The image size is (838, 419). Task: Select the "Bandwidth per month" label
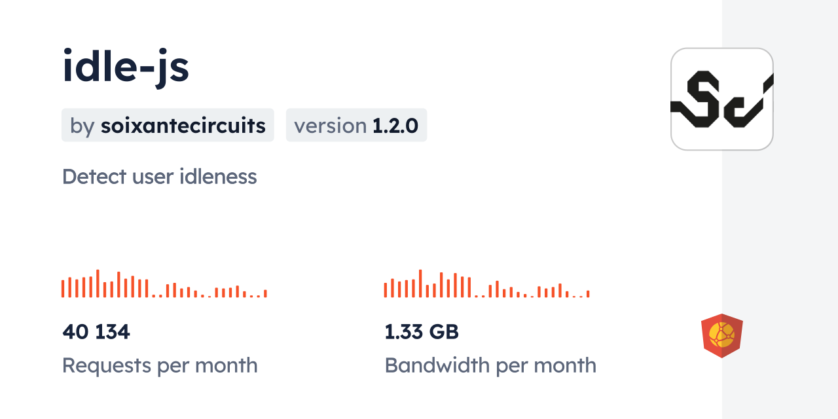tap(490, 365)
